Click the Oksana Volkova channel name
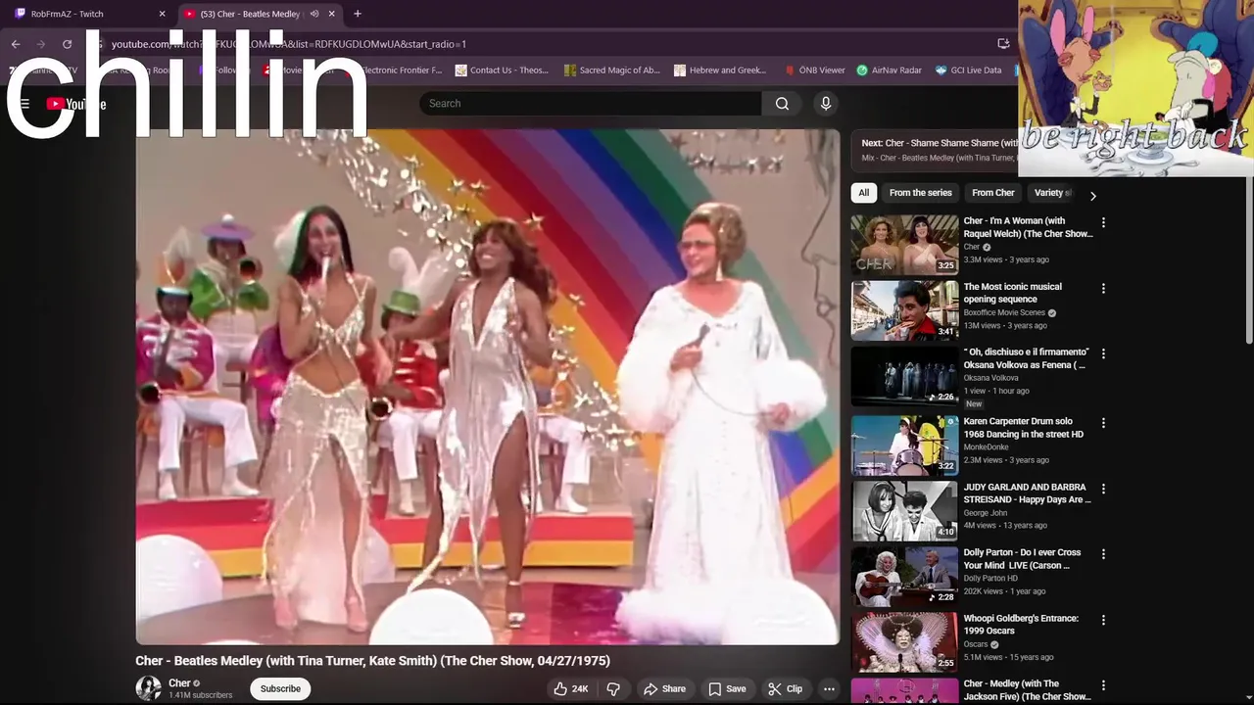Viewport: 1254px width, 705px height. coord(990,378)
